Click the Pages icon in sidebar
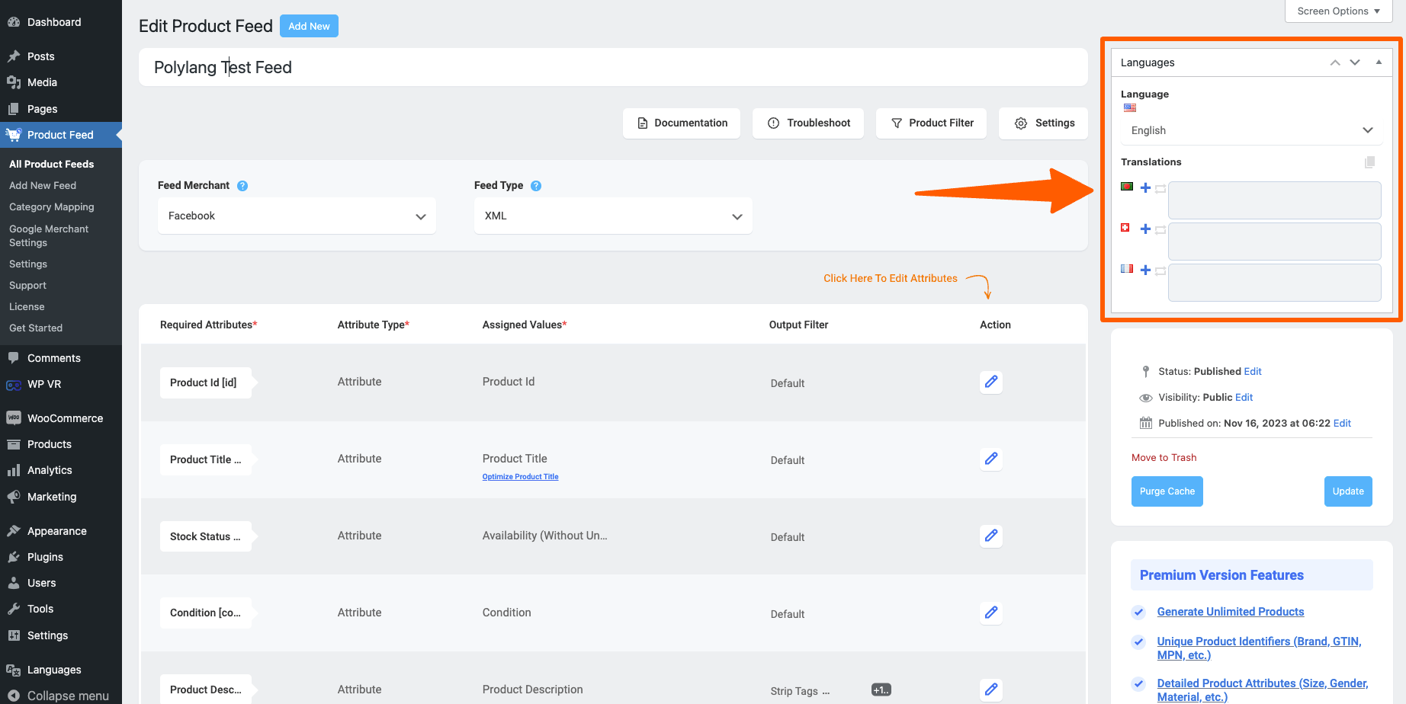This screenshot has height=704, width=1406. pyautogui.click(x=14, y=109)
